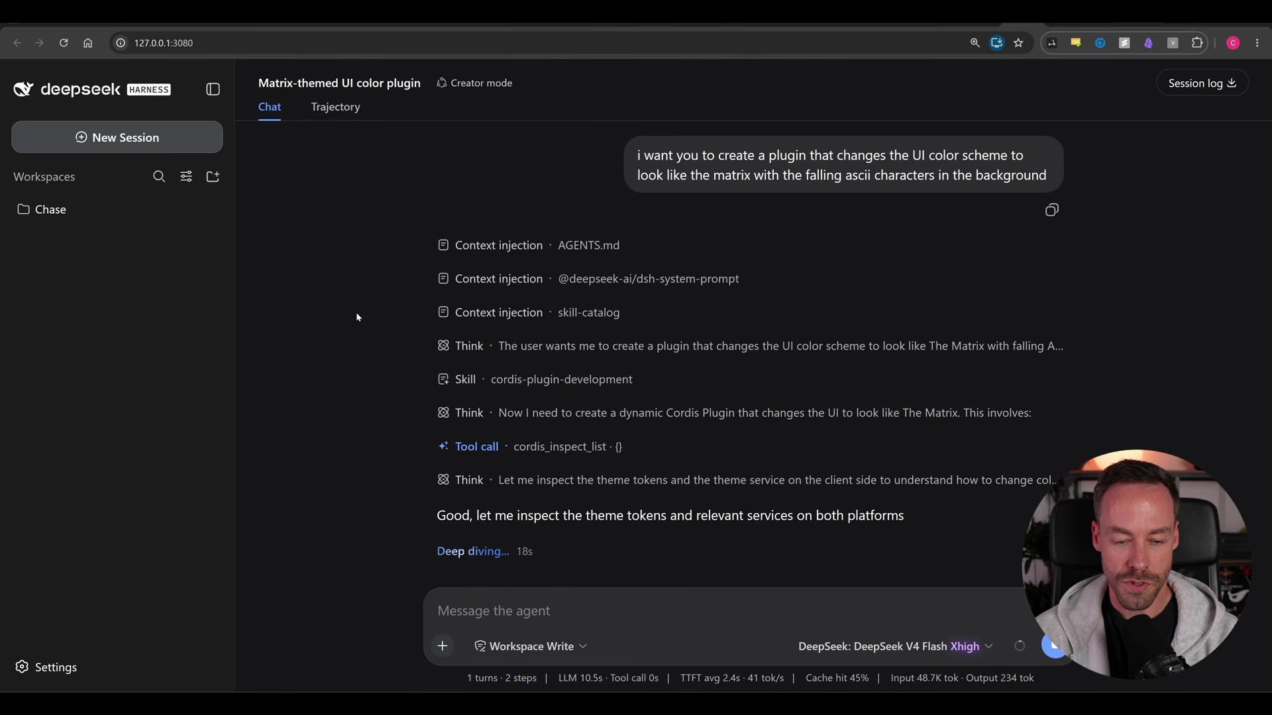Click the Creator mode label

pos(481,83)
